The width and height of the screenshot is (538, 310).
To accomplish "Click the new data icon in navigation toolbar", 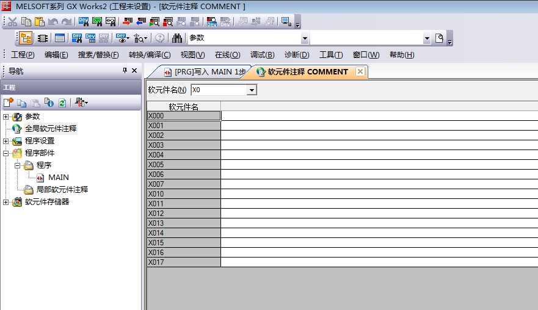I will pos(9,103).
